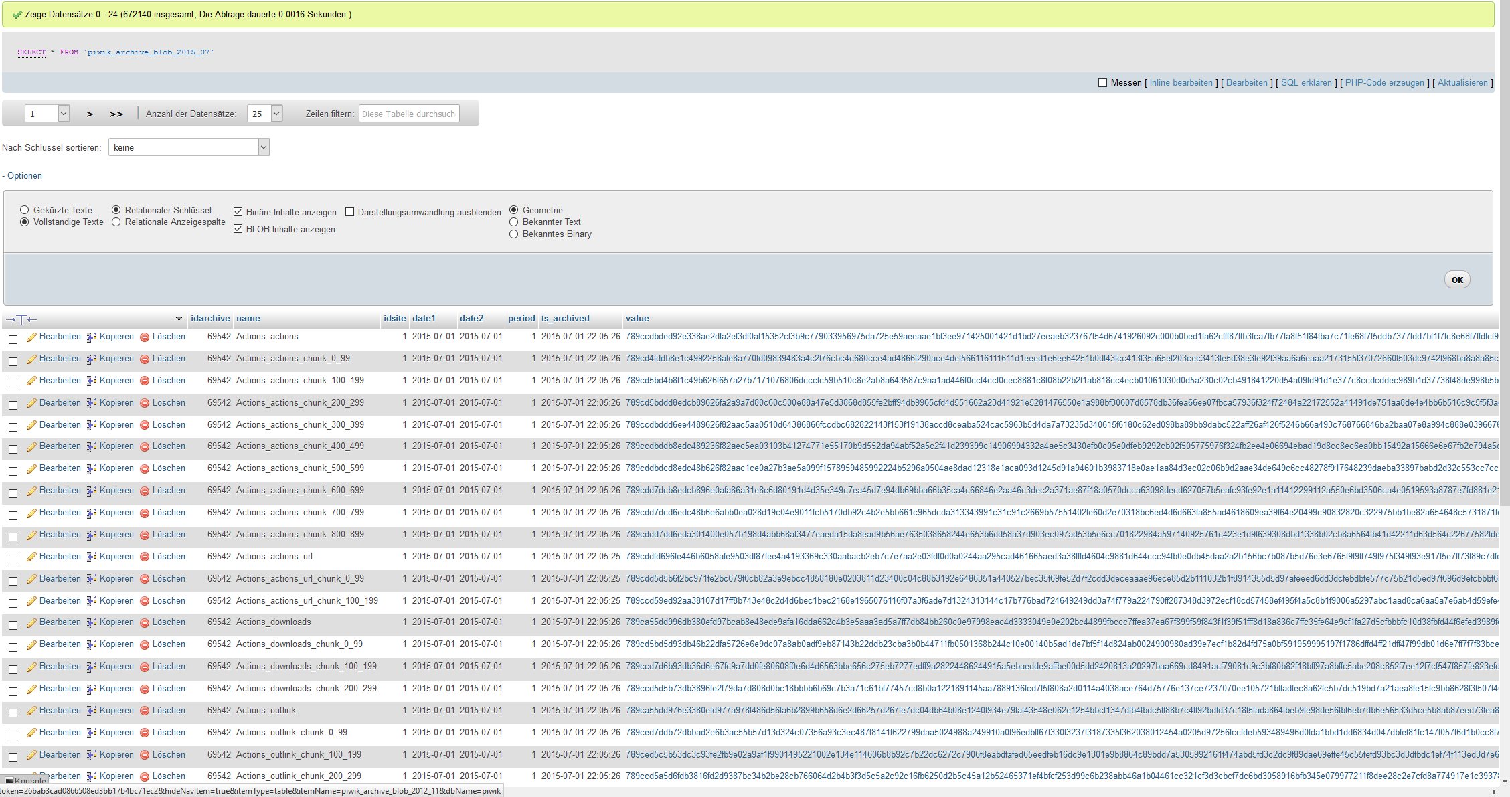
Task: Click the full texts arrow toggle icon
Action: coord(21,319)
